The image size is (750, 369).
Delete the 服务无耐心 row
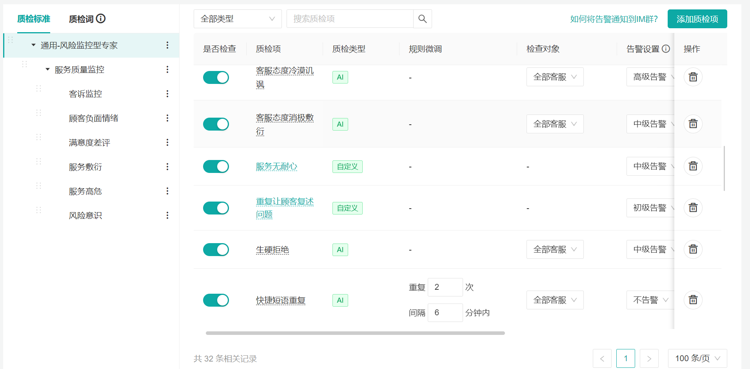click(x=693, y=166)
